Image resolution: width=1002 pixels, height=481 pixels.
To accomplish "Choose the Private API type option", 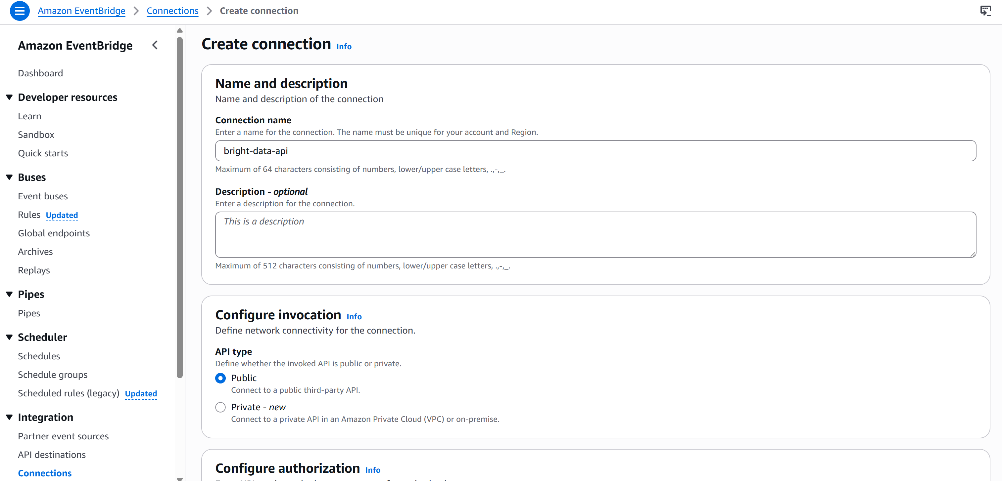I will 220,407.
